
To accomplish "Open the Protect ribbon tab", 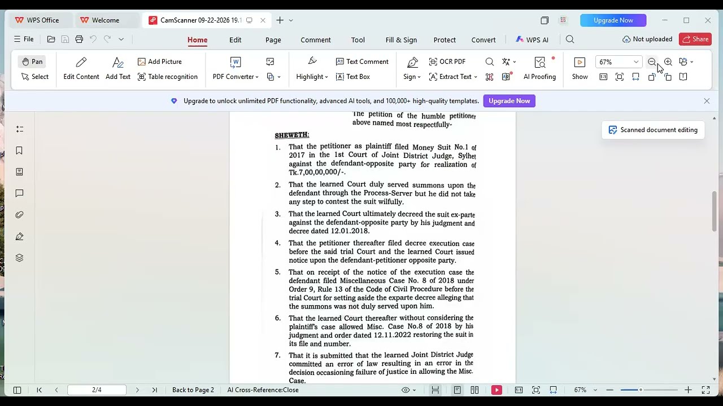I will click(x=445, y=39).
